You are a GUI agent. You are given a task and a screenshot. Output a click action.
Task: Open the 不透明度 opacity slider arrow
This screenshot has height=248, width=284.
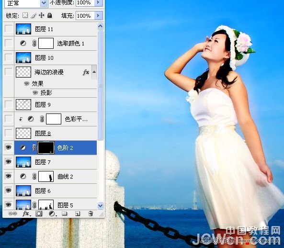click(99, 3)
